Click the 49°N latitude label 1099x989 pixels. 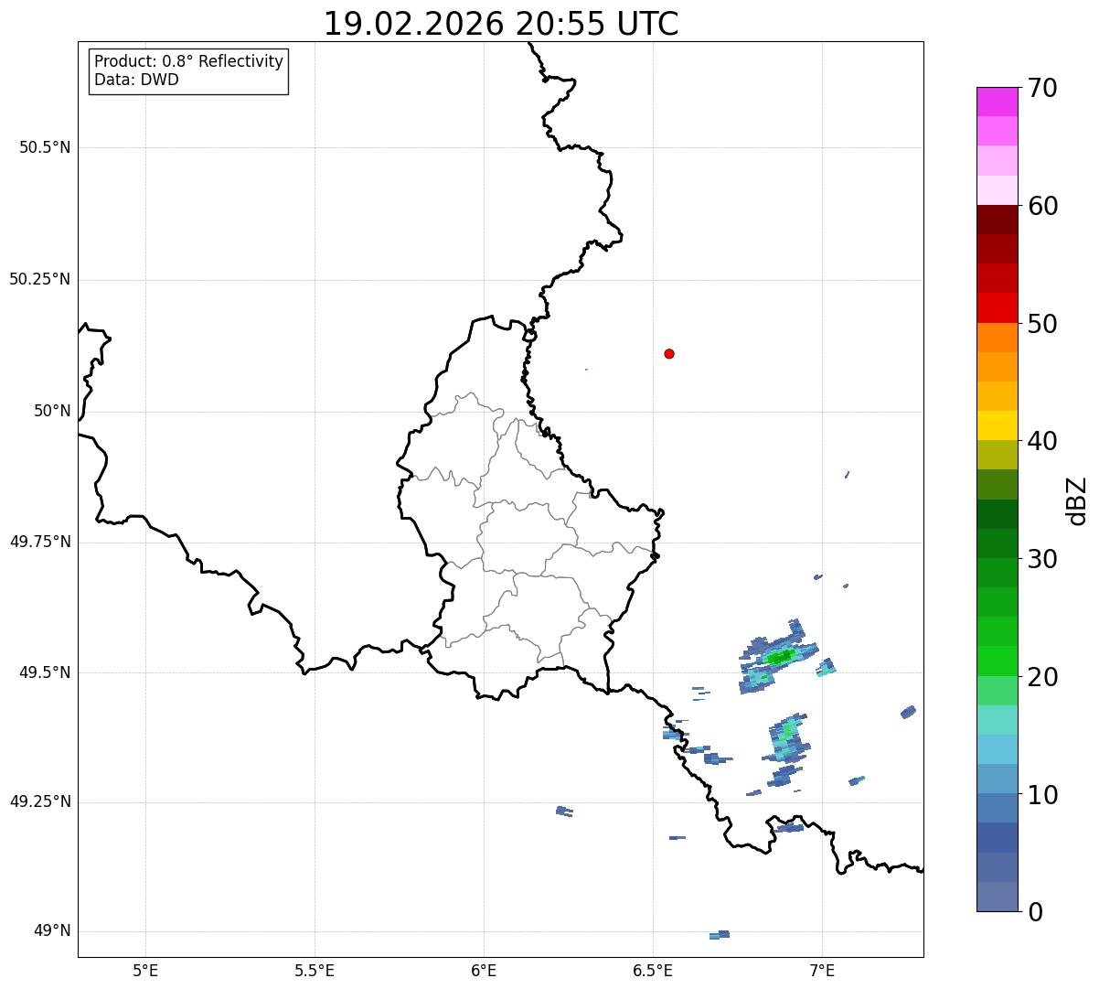tap(52, 931)
